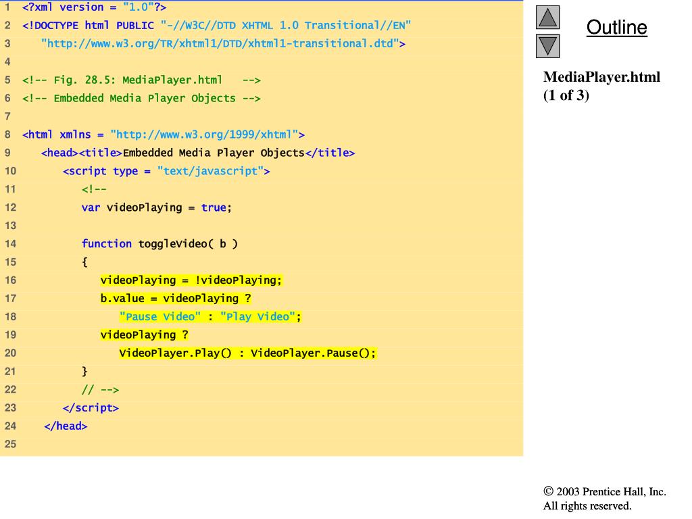Select the Fig. 28.5 comment on line 5
Viewport: 692px width, 519px height.
[x=141, y=80]
